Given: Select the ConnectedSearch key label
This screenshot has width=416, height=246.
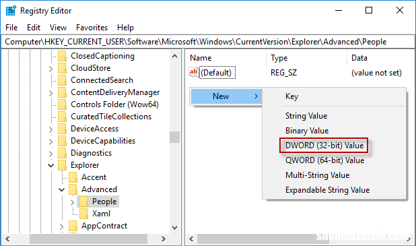Looking at the screenshot, I should (102, 80).
